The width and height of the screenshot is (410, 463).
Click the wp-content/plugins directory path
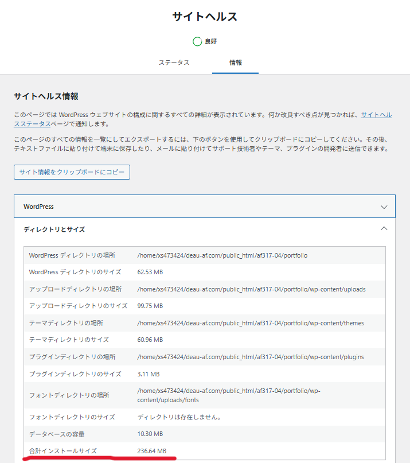click(250, 357)
